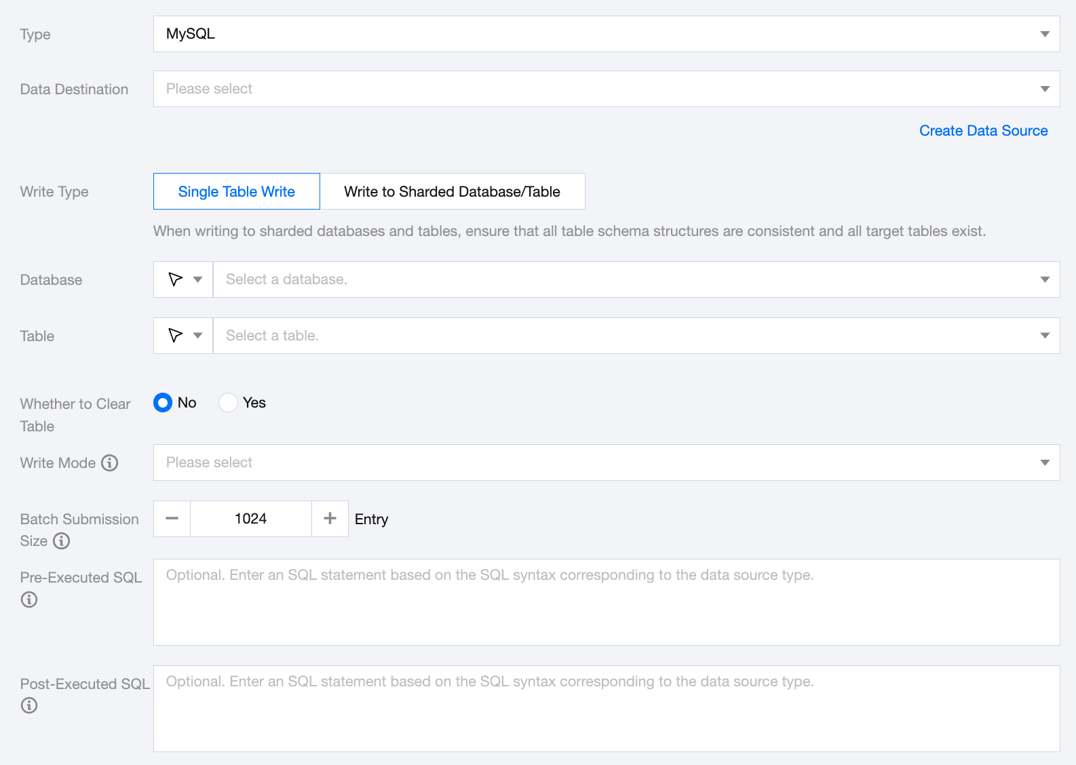Open the Select a table dropdown
Viewport: 1076px width, 765px height.
point(636,336)
